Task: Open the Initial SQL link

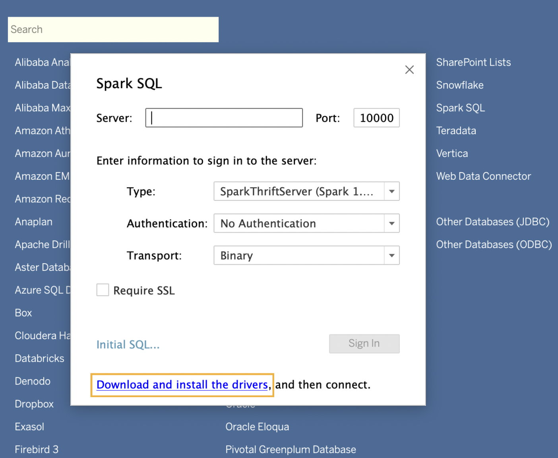Action: click(x=128, y=344)
